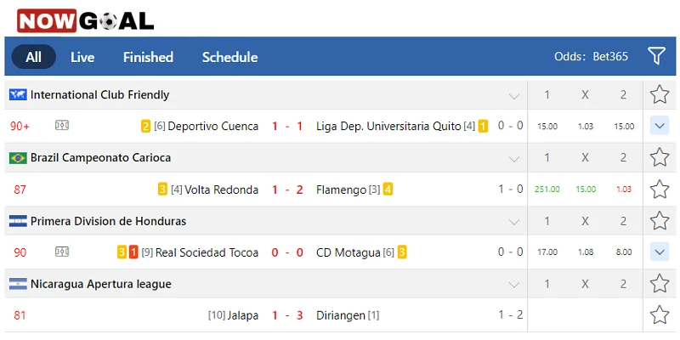Image resolution: width=680 pixels, height=340 pixels.
Task: Favorite the Jalapa vs Diriangen match
Action: [x=660, y=314]
